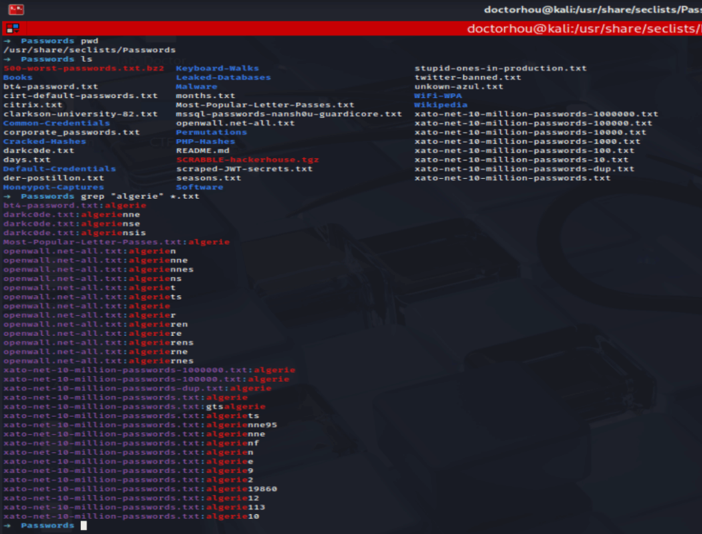Click the Keyboard-Walks directory name
This screenshot has height=534, width=702.
click(217, 69)
